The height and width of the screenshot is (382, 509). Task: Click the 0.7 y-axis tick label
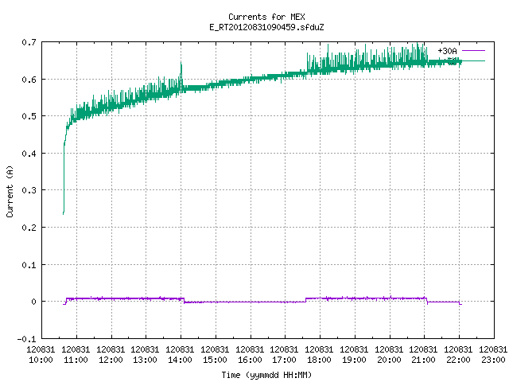coord(29,42)
